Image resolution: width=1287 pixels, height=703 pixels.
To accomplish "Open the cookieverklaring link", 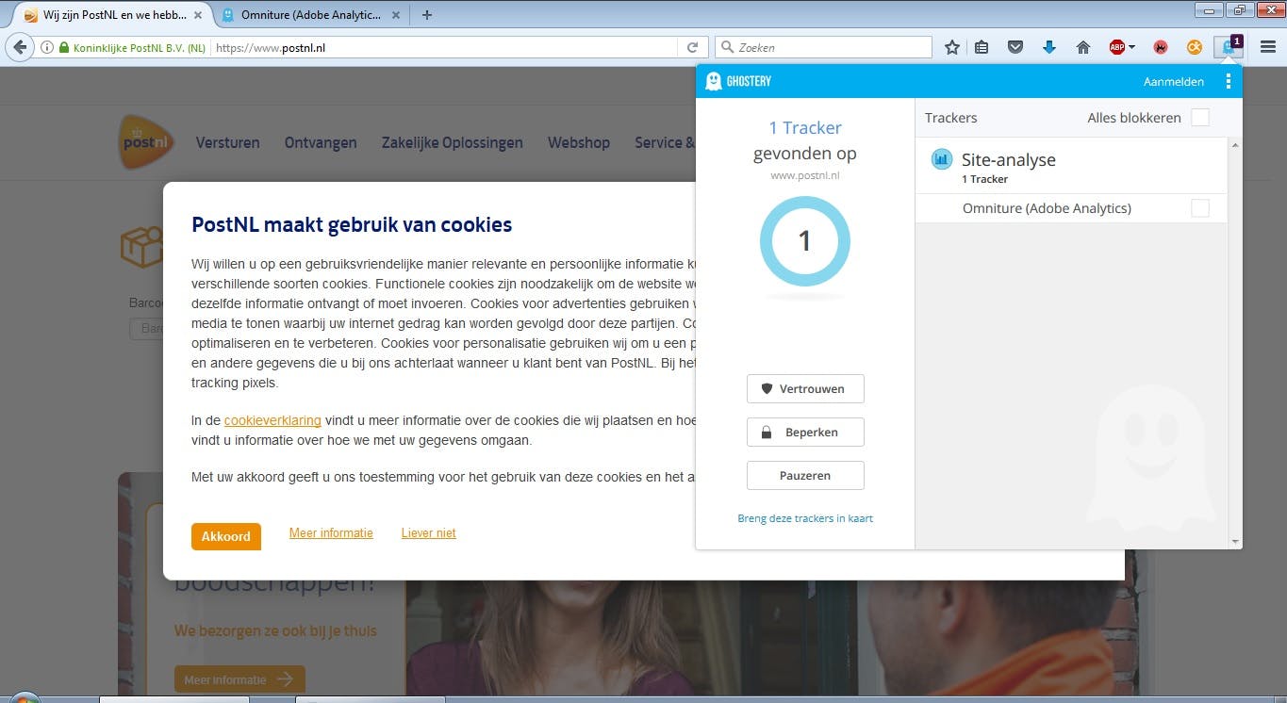I will (x=272, y=420).
